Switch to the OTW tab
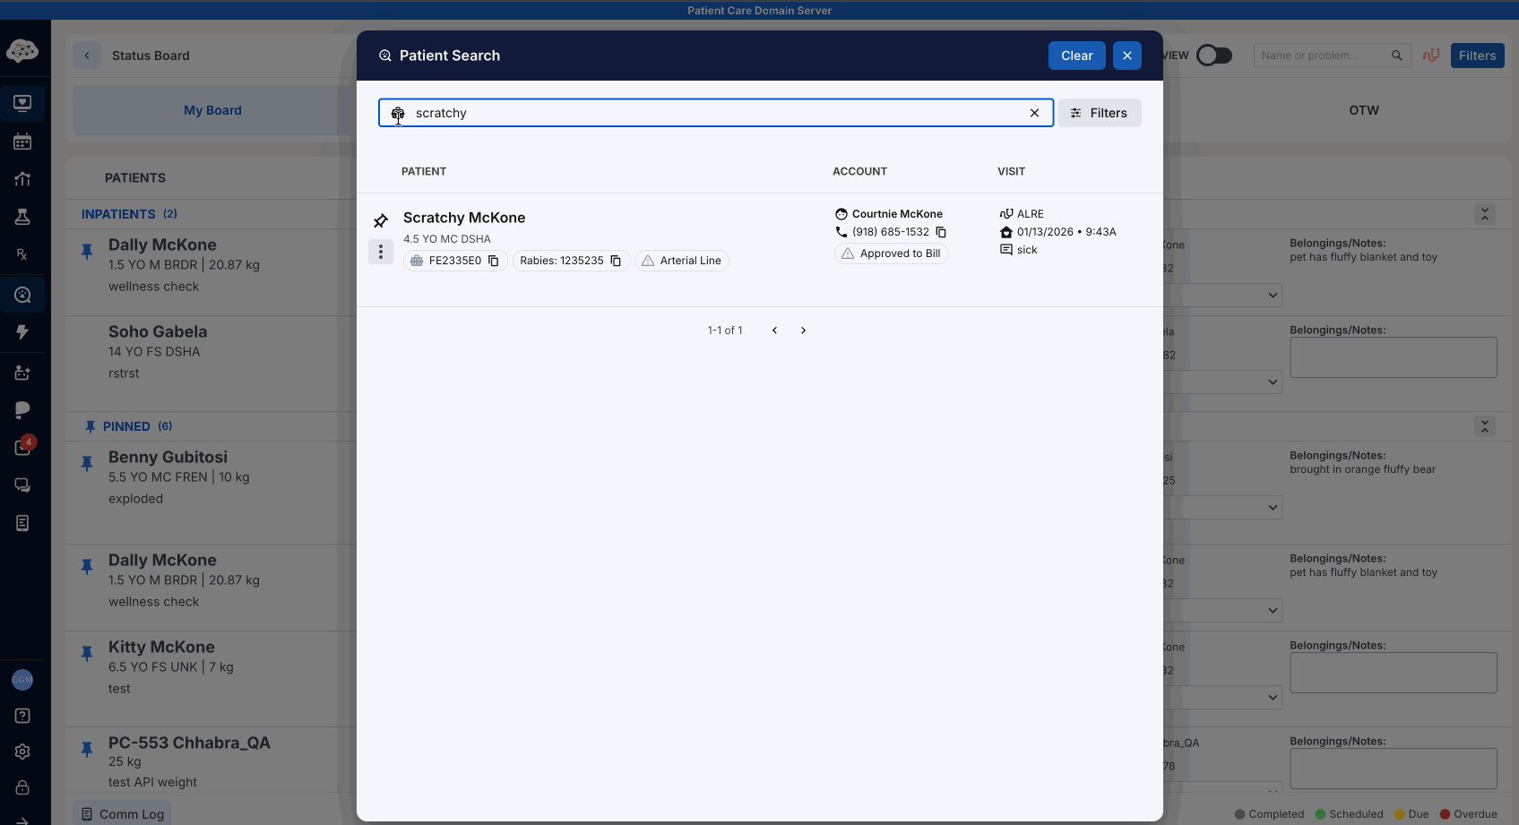1519x825 pixels. click(x=1363, y=110)
